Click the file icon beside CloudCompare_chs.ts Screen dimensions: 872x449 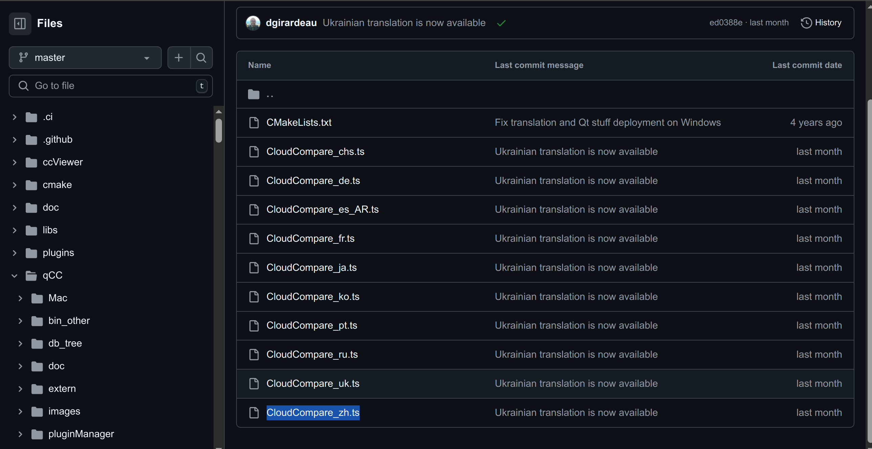[254, 151]
